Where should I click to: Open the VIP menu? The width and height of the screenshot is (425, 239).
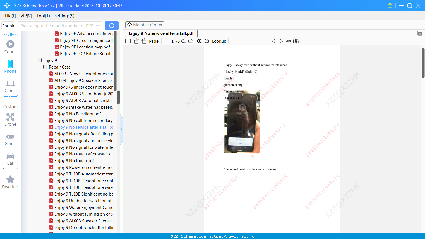(x=26, y=16)
